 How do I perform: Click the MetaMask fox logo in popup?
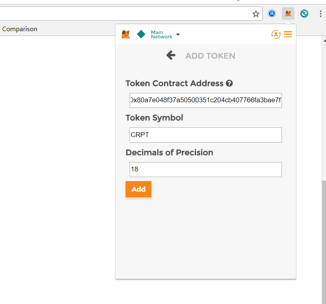pyautogui.click(x=126, y=34)
